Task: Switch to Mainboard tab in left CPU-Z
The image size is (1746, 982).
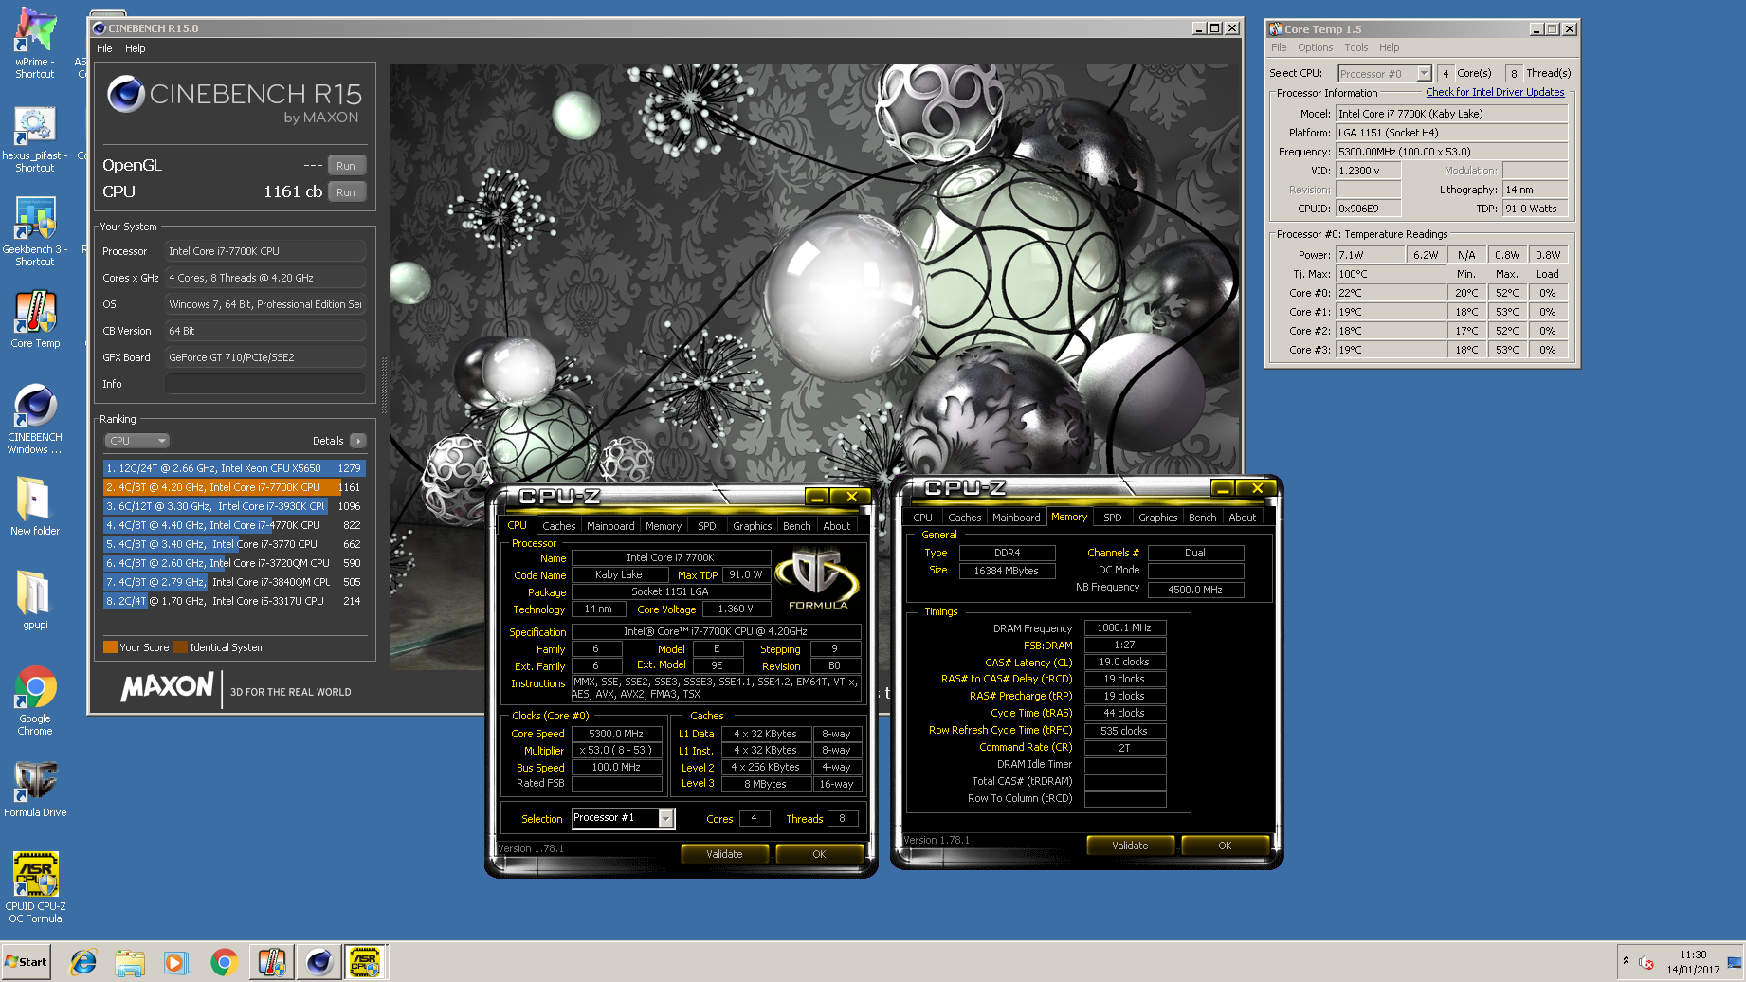Action: tap(610, 526)
